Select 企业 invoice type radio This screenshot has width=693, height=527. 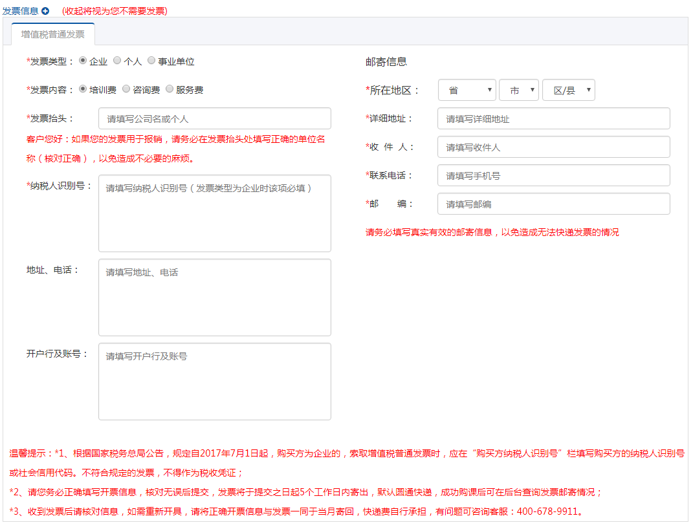click(83, 61)
